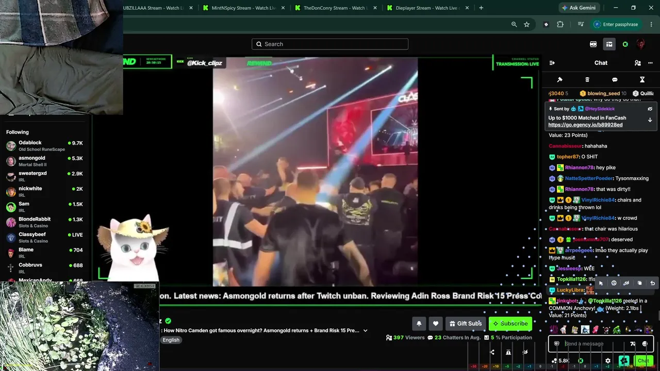Expand the pinned message with down arrow
This screenshot has height=371, width=660.
tap(650, 120)
